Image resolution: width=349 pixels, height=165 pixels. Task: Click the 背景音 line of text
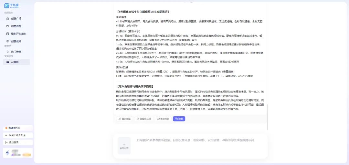(x=175, y=72)
